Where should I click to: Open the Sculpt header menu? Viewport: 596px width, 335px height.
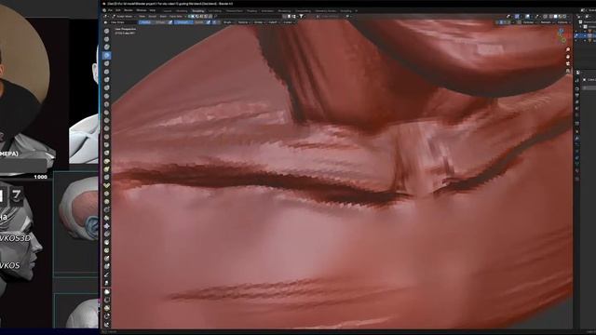pos(153,17)
